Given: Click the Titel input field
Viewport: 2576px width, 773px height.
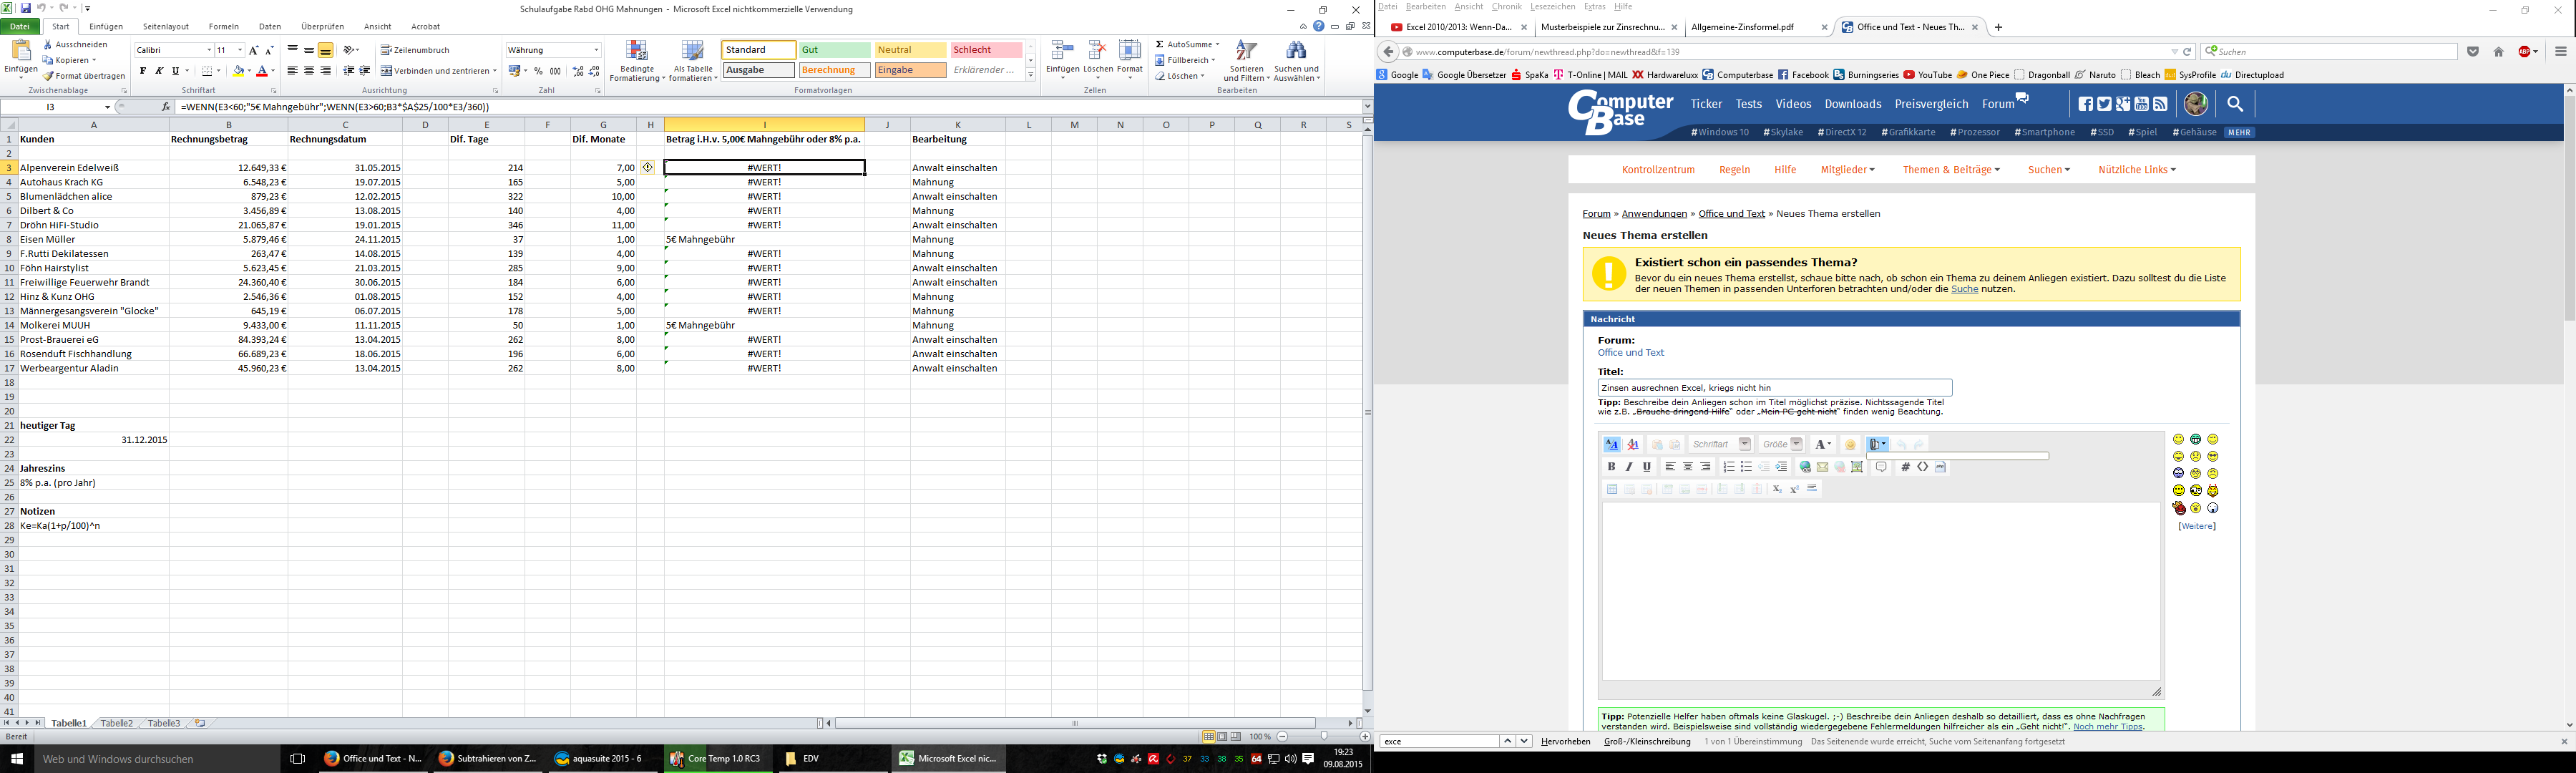Looking at the screenshot, I should click(1774, 388).
